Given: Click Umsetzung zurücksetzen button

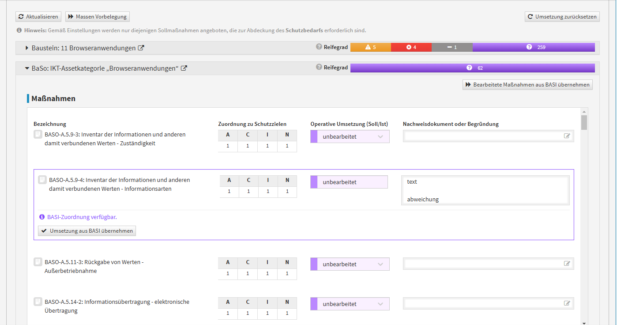Looking at the screenshot, I should (x=562, y=17).
